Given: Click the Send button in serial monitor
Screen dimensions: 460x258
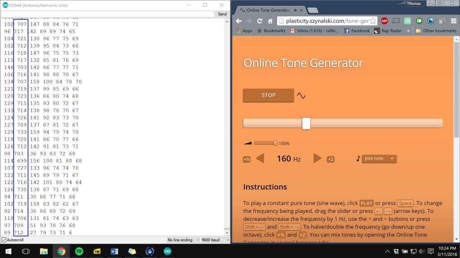Looking at the screenshot, I should click(x=222, y=14).
